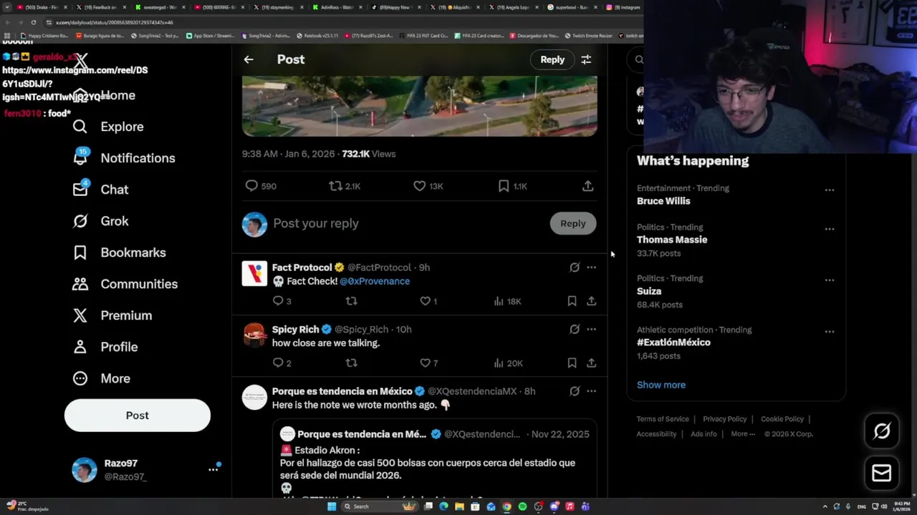
Task: Open the Happy Cristiano bookmark
Action: (44, 36)
